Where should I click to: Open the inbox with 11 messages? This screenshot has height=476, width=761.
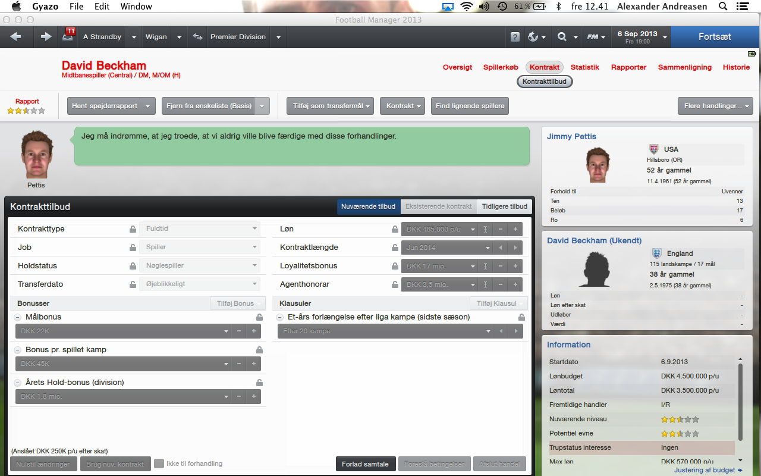pos(68,36)
